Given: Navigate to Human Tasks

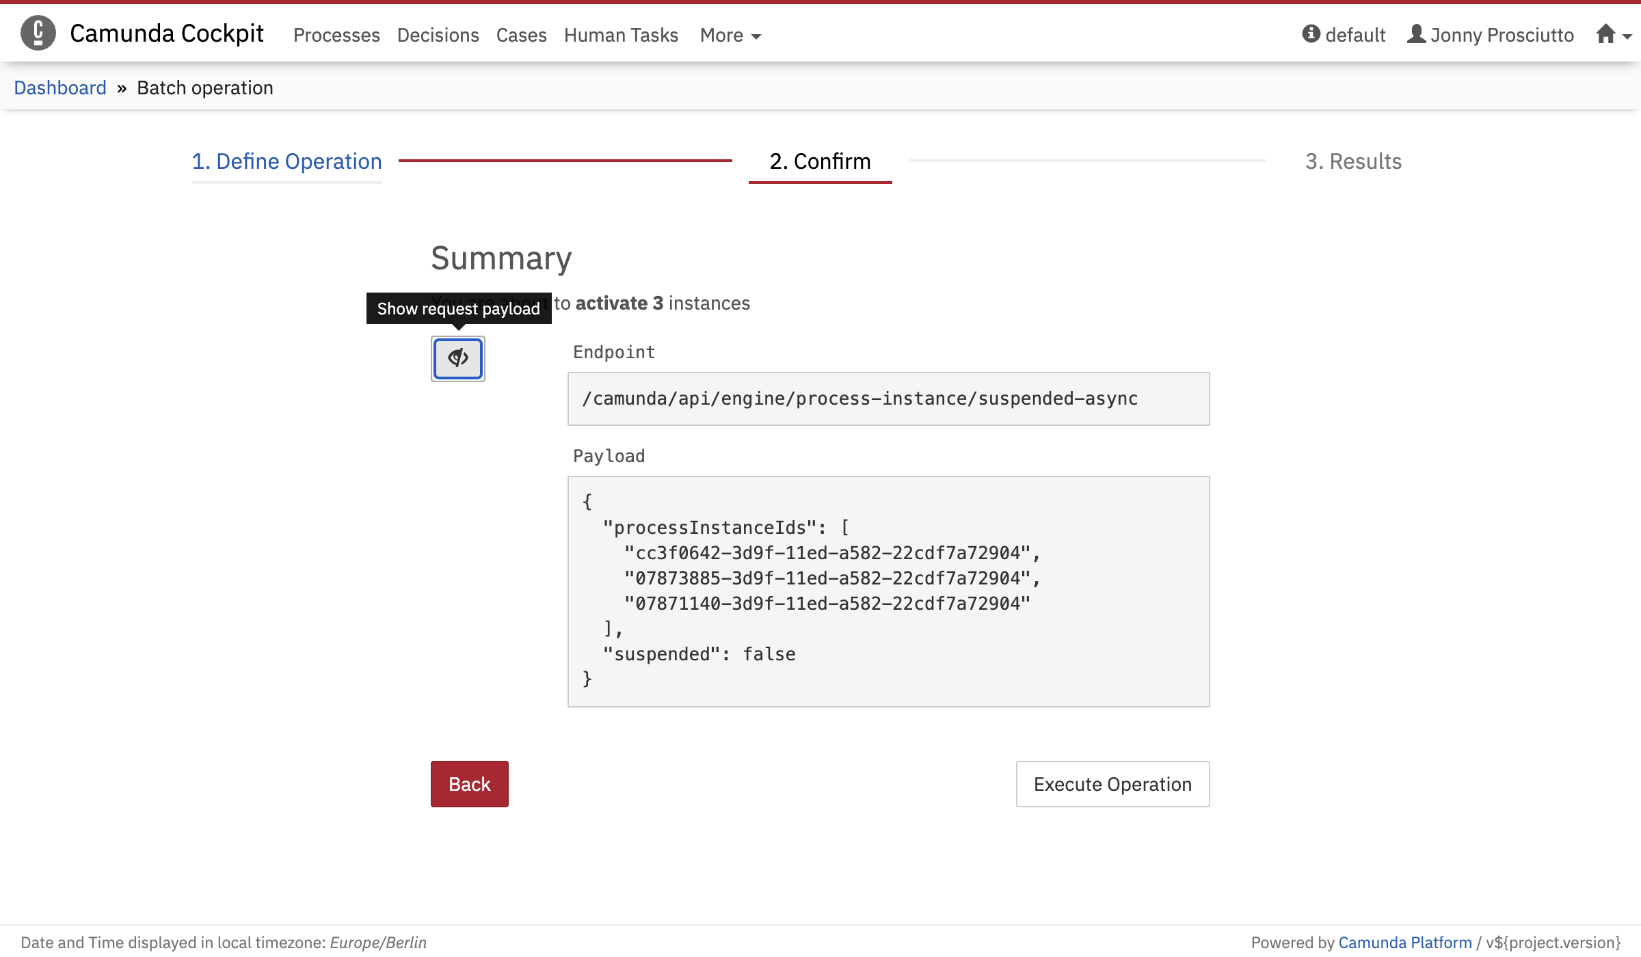Looking at the screenshot, I should [x=621, y=35].
